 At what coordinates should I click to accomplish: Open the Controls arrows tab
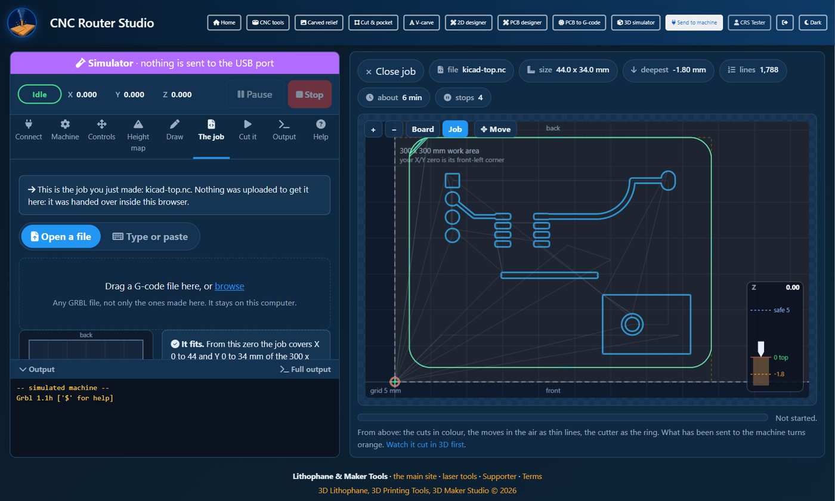coord(101,130)
